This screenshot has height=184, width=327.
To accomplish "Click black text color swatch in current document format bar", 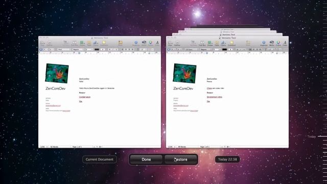I will (x=97, y=50).
